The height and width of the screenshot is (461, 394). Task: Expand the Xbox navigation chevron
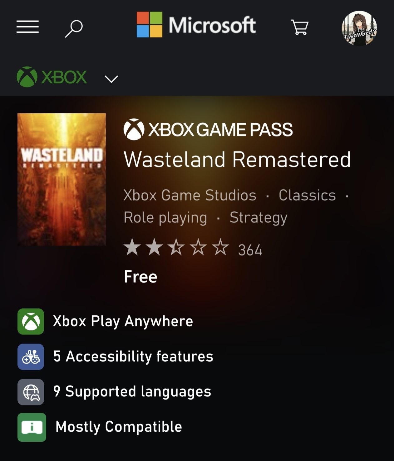click(111, 79)
